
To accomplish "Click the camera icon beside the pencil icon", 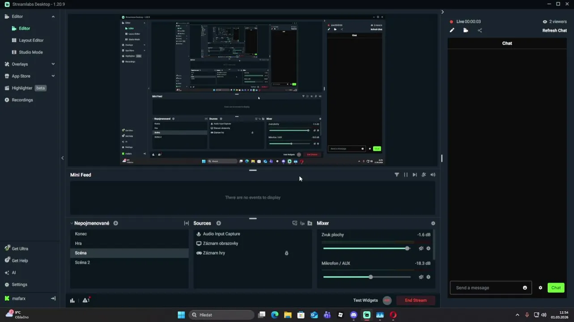I will (x=466, y=30).
